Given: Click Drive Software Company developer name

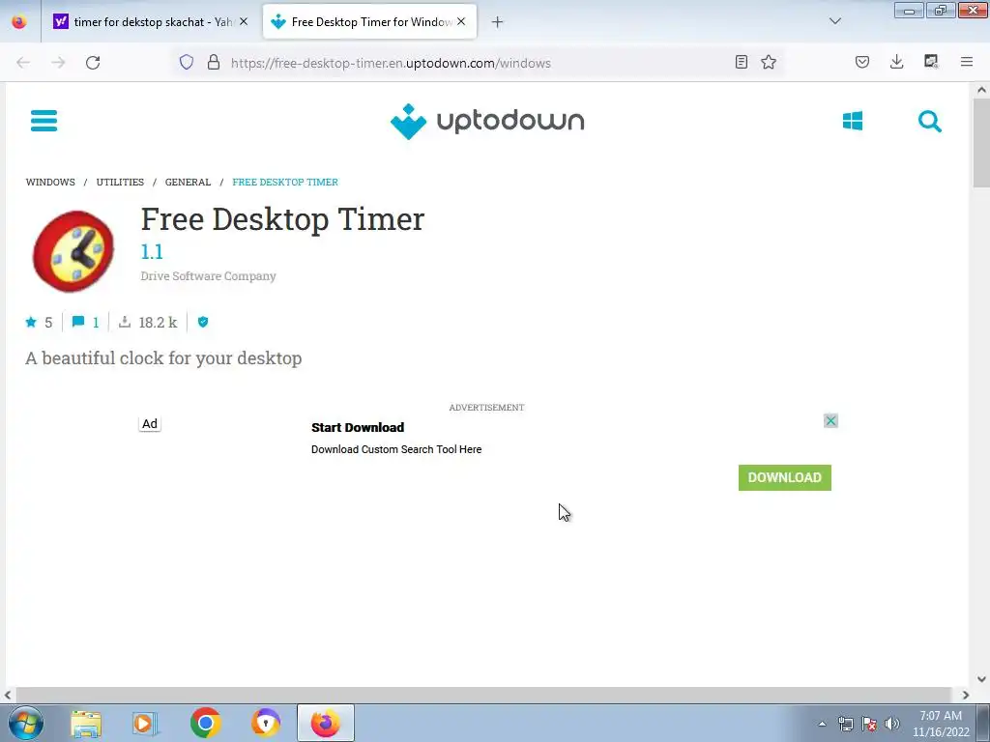Looking at the screenshot, I should pos(209,275).
